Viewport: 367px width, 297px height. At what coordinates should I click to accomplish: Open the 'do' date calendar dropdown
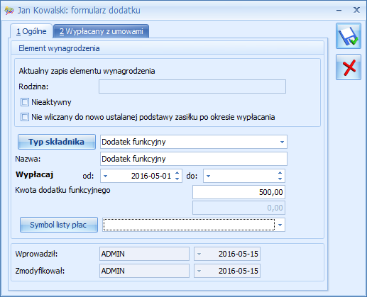click(208, 176)
